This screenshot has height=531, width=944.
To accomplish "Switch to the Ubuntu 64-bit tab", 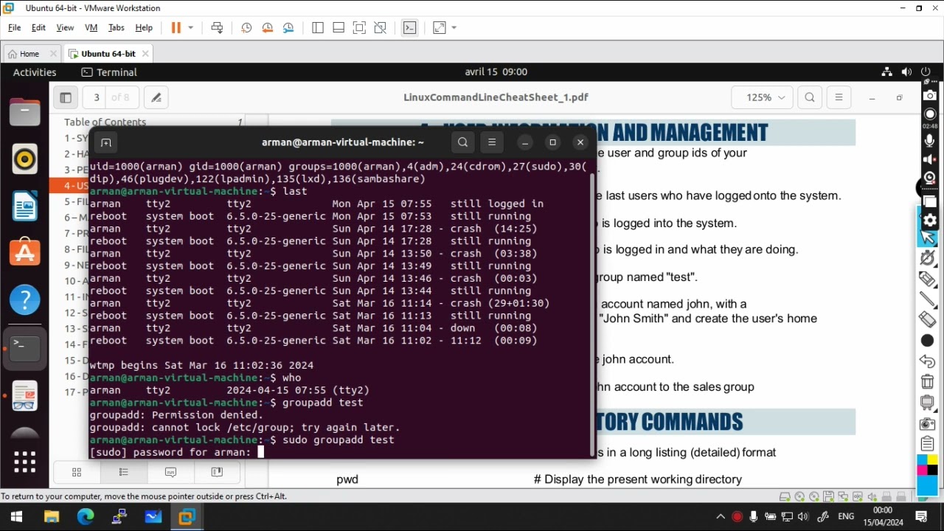I will [108, 54].
